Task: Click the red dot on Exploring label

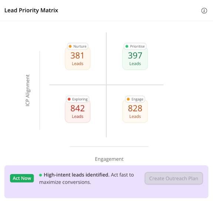Action: [x=69, y=99]
